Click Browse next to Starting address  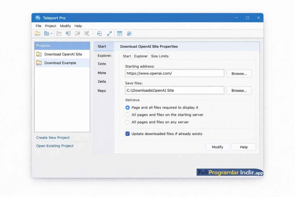point(239,74)
